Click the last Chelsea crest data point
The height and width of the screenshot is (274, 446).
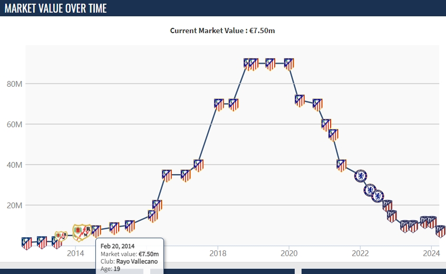[378, 196]
